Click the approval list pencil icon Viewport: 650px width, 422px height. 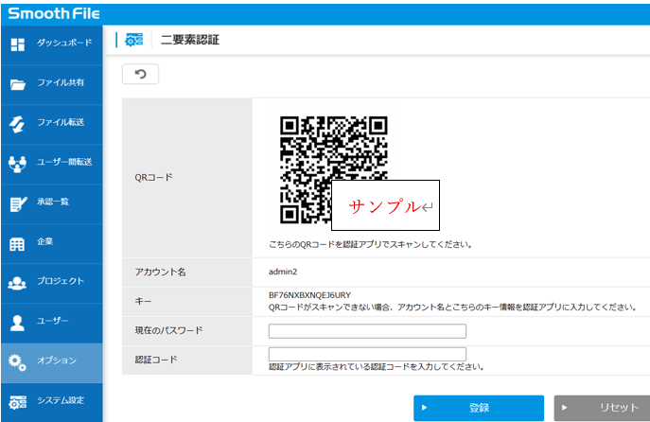(18, 203)
